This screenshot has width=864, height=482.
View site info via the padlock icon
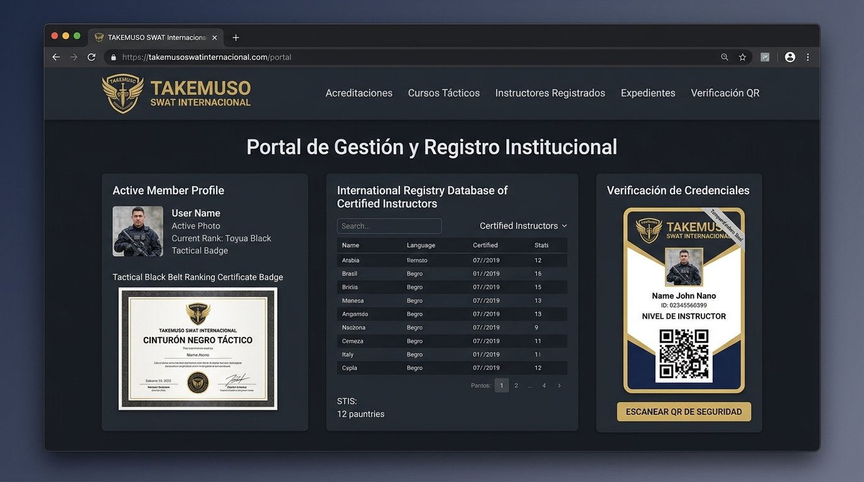[114, 57]
